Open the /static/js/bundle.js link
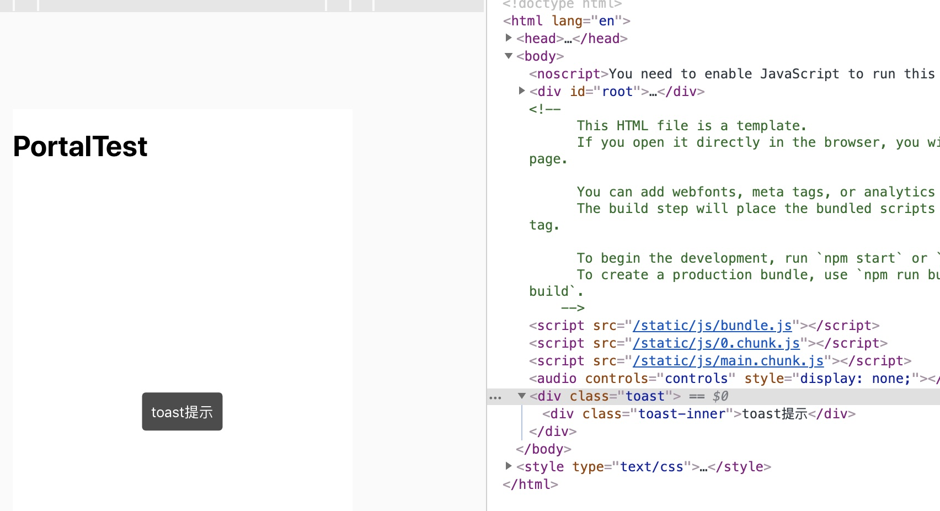 coord(712,326)
